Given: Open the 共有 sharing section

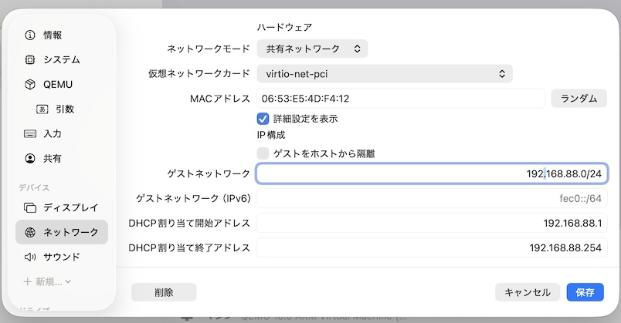Looking at the screenshot, I should (x=62, y=159).
